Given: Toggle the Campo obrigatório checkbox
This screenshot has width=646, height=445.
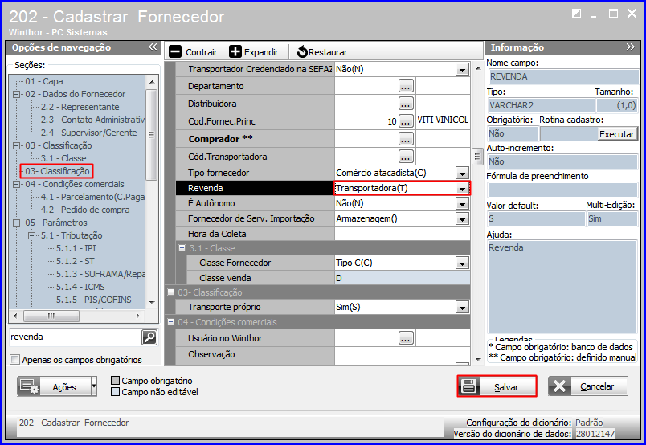Looking at the screenshot, I should [116, 380].
